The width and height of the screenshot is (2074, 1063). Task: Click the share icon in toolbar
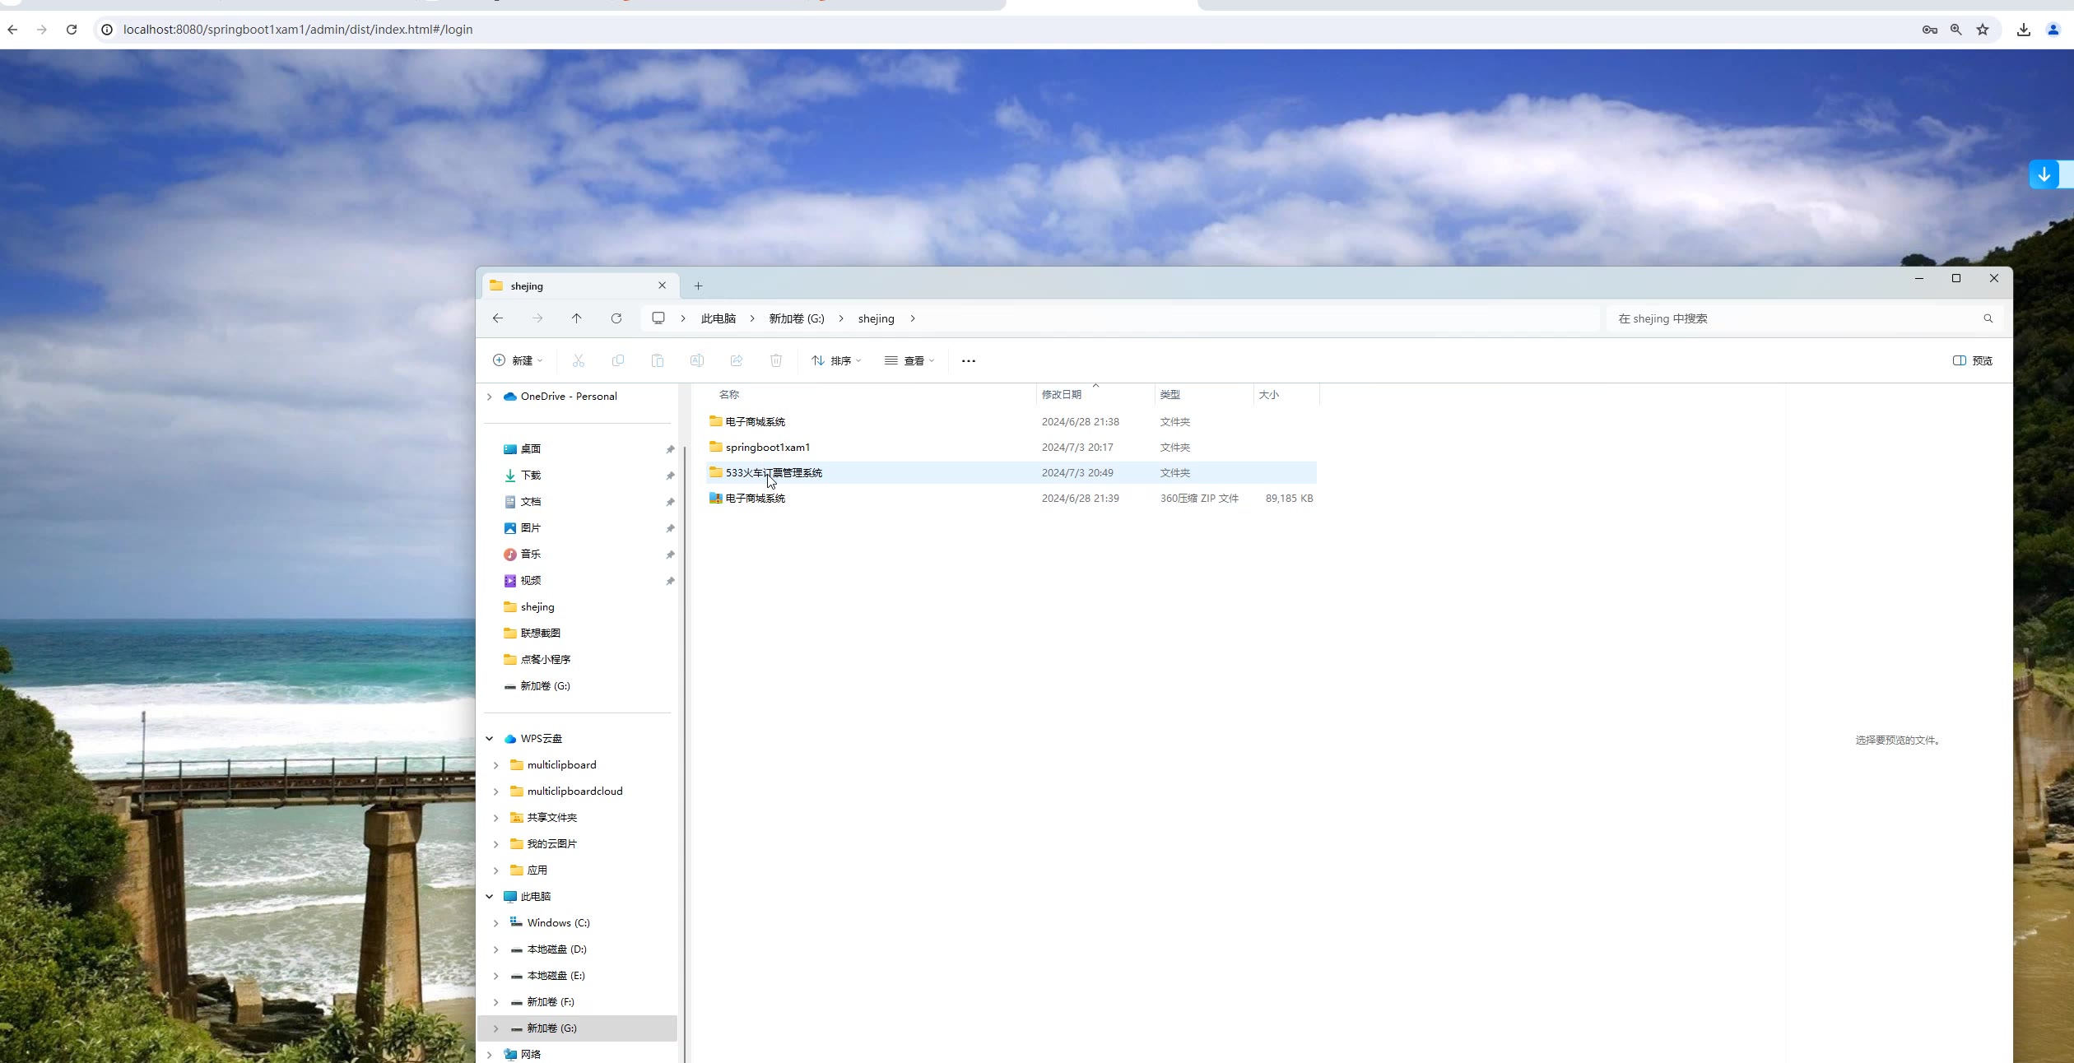click(x=737, y=360)
